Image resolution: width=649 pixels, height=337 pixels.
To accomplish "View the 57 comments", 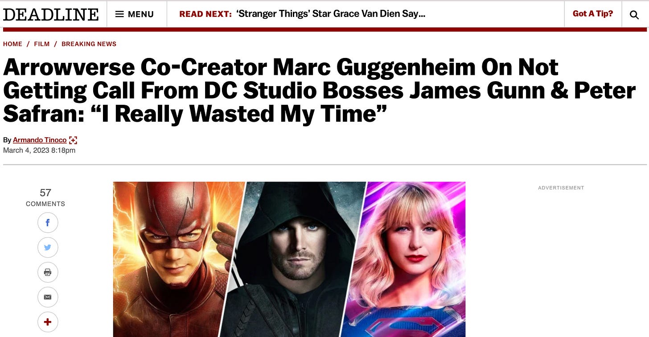I will pyautogui.click(x=45, y=197).
